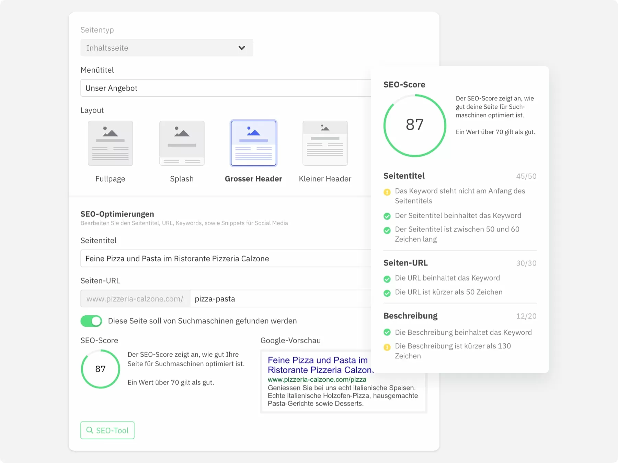Open the Seitentyp dropdown
This screenshot has height=463, width=618.
(x=167, y=48)
